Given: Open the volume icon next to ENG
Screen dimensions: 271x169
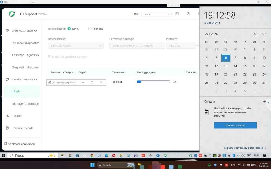Looking at the screenshot, I should [x=243, y=155].
